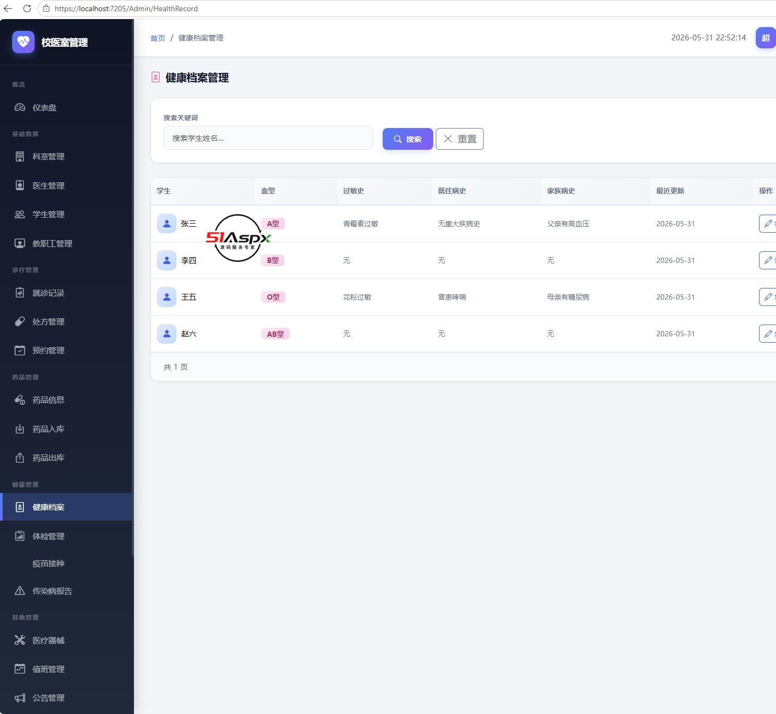Click the avatar icon for 李四
776x714 pixels.
166,260
